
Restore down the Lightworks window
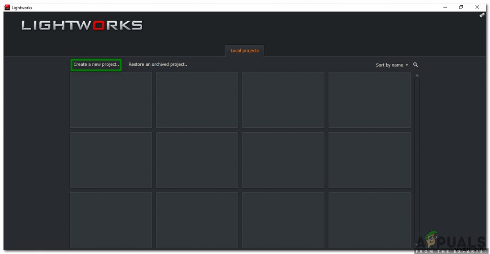tap(461, 7)
